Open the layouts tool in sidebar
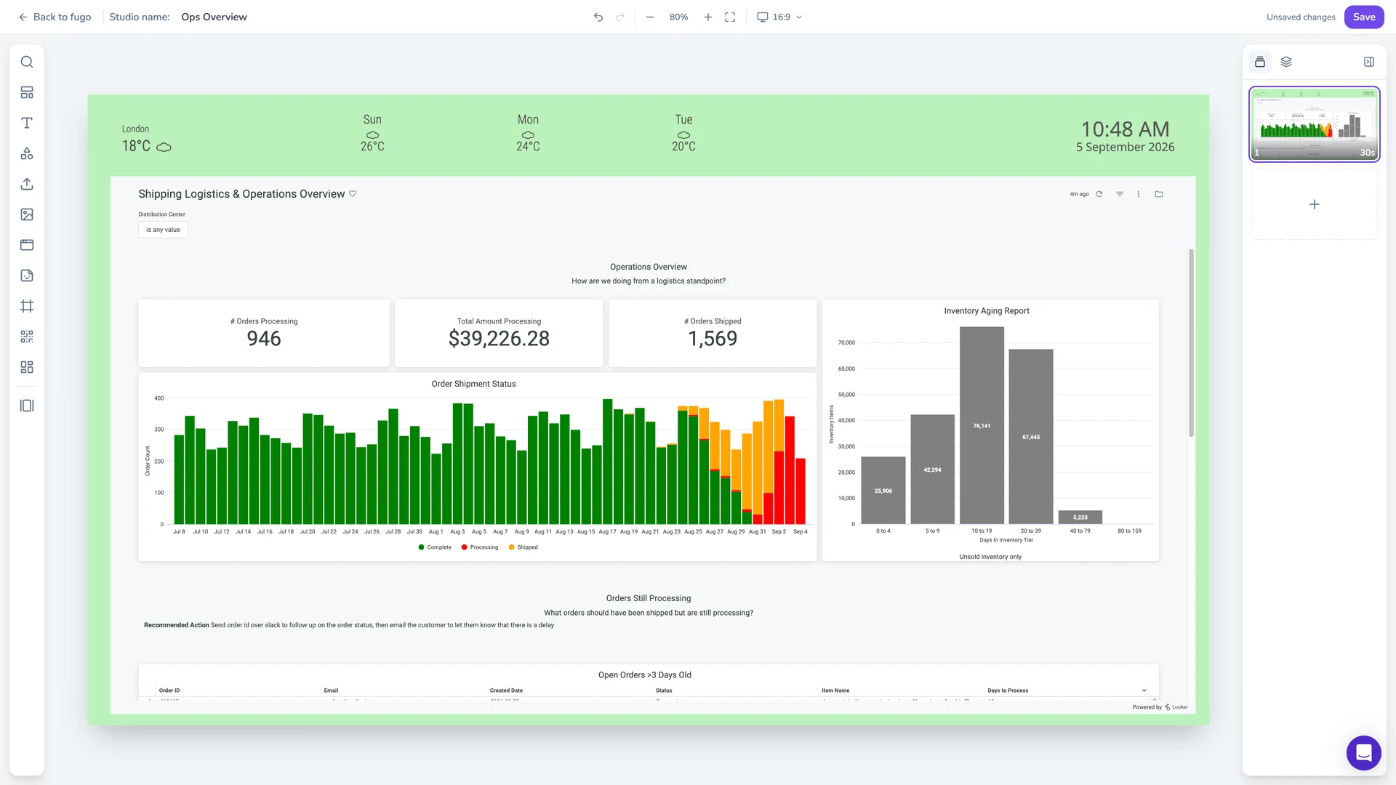The height and width of the screenshot is (785, 1396). tap(27, 92)
